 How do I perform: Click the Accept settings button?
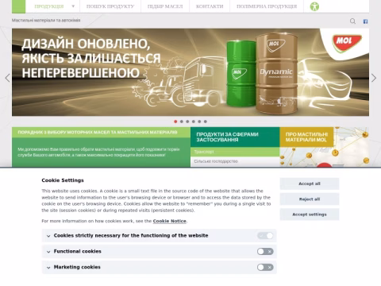[x=310, y=214]
